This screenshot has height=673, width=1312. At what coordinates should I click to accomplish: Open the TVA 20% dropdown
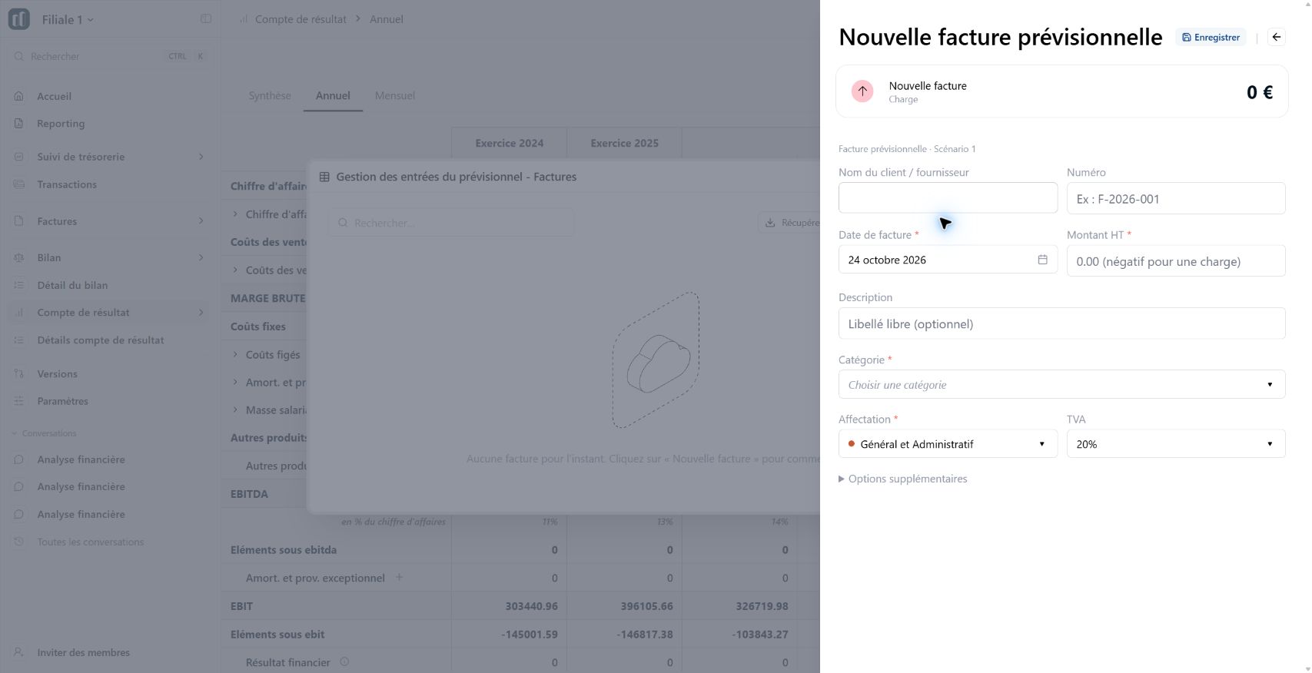coord(1175,444)
